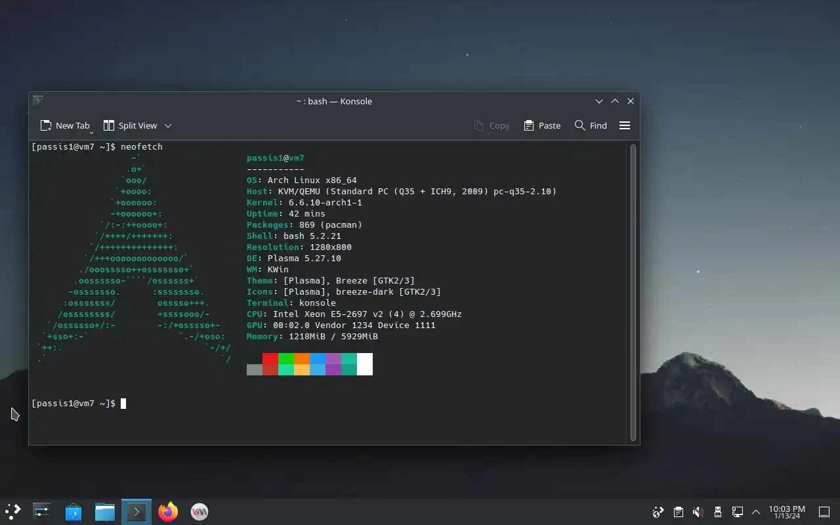Open the clock showing 10:03 PM
Screen dimensions: 840x525
pos(787,512)
